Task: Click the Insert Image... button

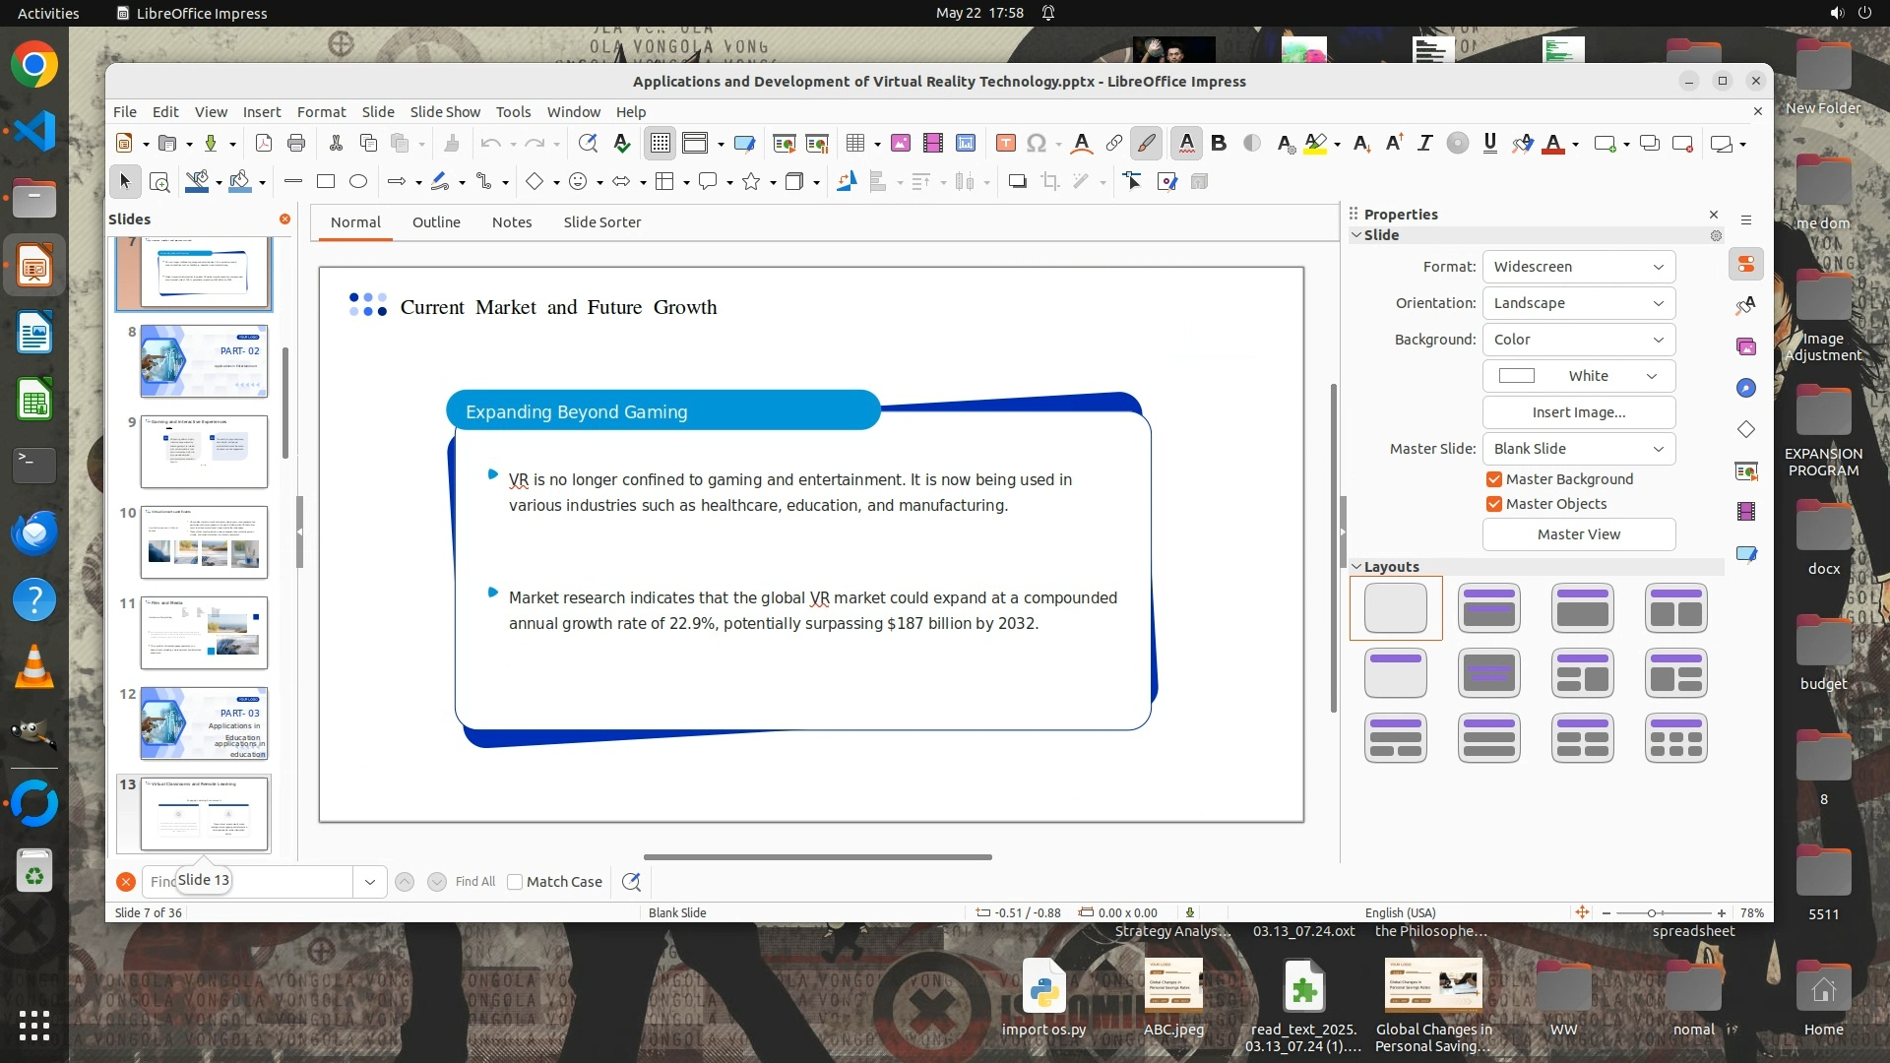Action: pos(1578,412)
